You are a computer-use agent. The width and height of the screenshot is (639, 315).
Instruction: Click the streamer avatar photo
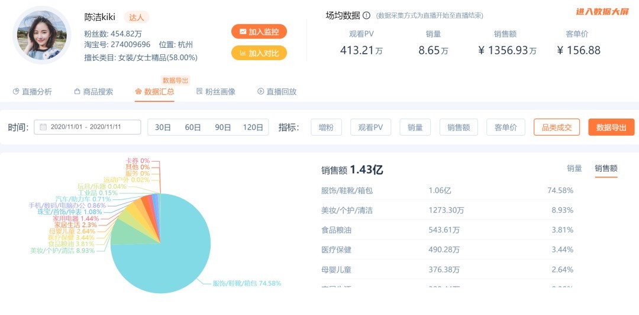pyautogui.click(x=42, y=35)
